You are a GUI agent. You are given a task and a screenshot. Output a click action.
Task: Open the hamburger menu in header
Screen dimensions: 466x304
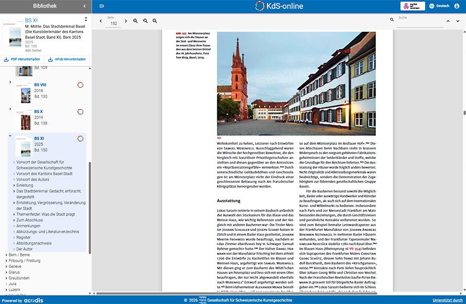click(102, 6)
